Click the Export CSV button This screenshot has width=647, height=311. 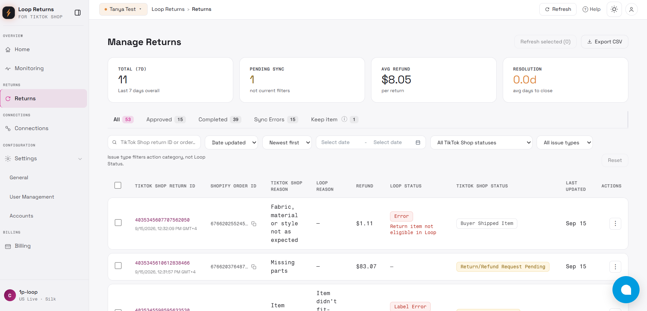605,42
